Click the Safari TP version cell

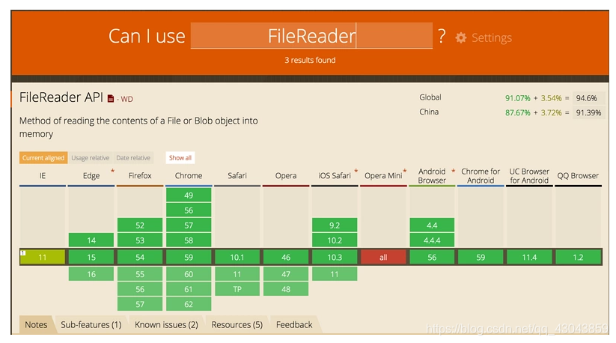pos(237,289)
